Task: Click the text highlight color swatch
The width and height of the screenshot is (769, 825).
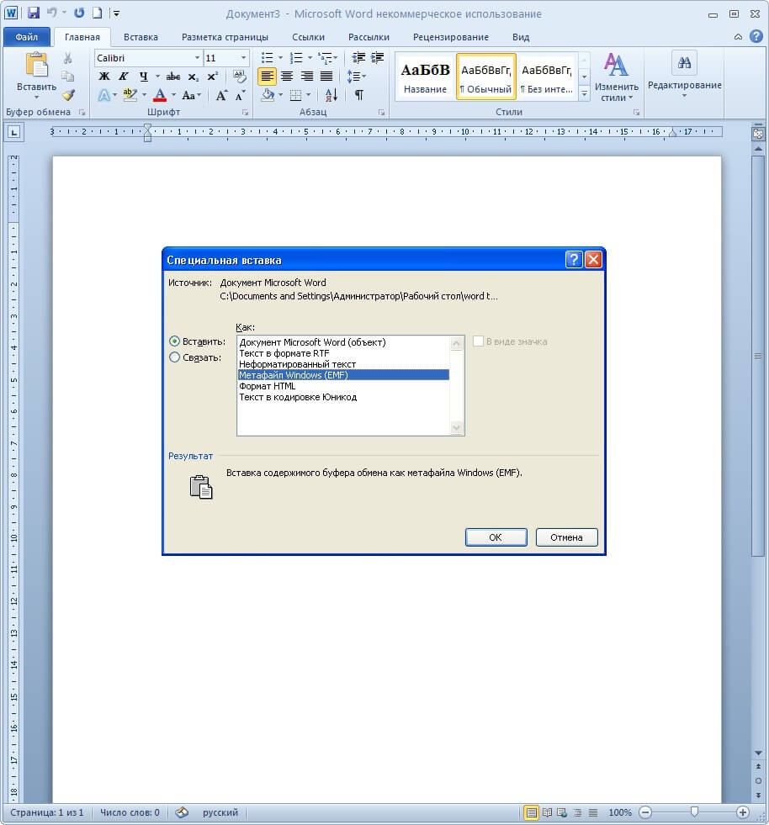Action: coord(130,95)
